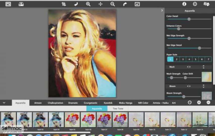Select the Two Tone sub-mode button

click(x=118, y=109)
